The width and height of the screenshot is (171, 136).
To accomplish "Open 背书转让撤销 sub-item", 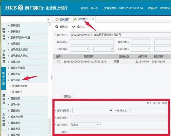I will pos(19,86).
